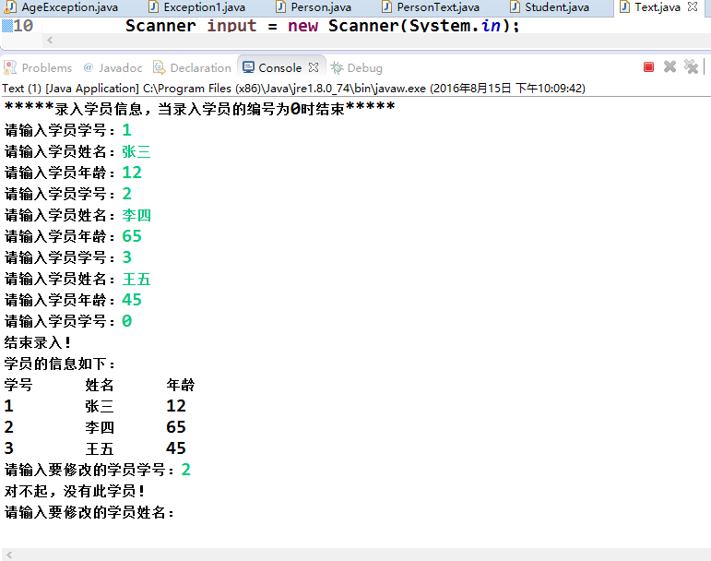Image resolution: width=711 pixels, height=561 pixels.
Task: Click the '学员的信息如下：' line
Action: click(x=60, y=364)
